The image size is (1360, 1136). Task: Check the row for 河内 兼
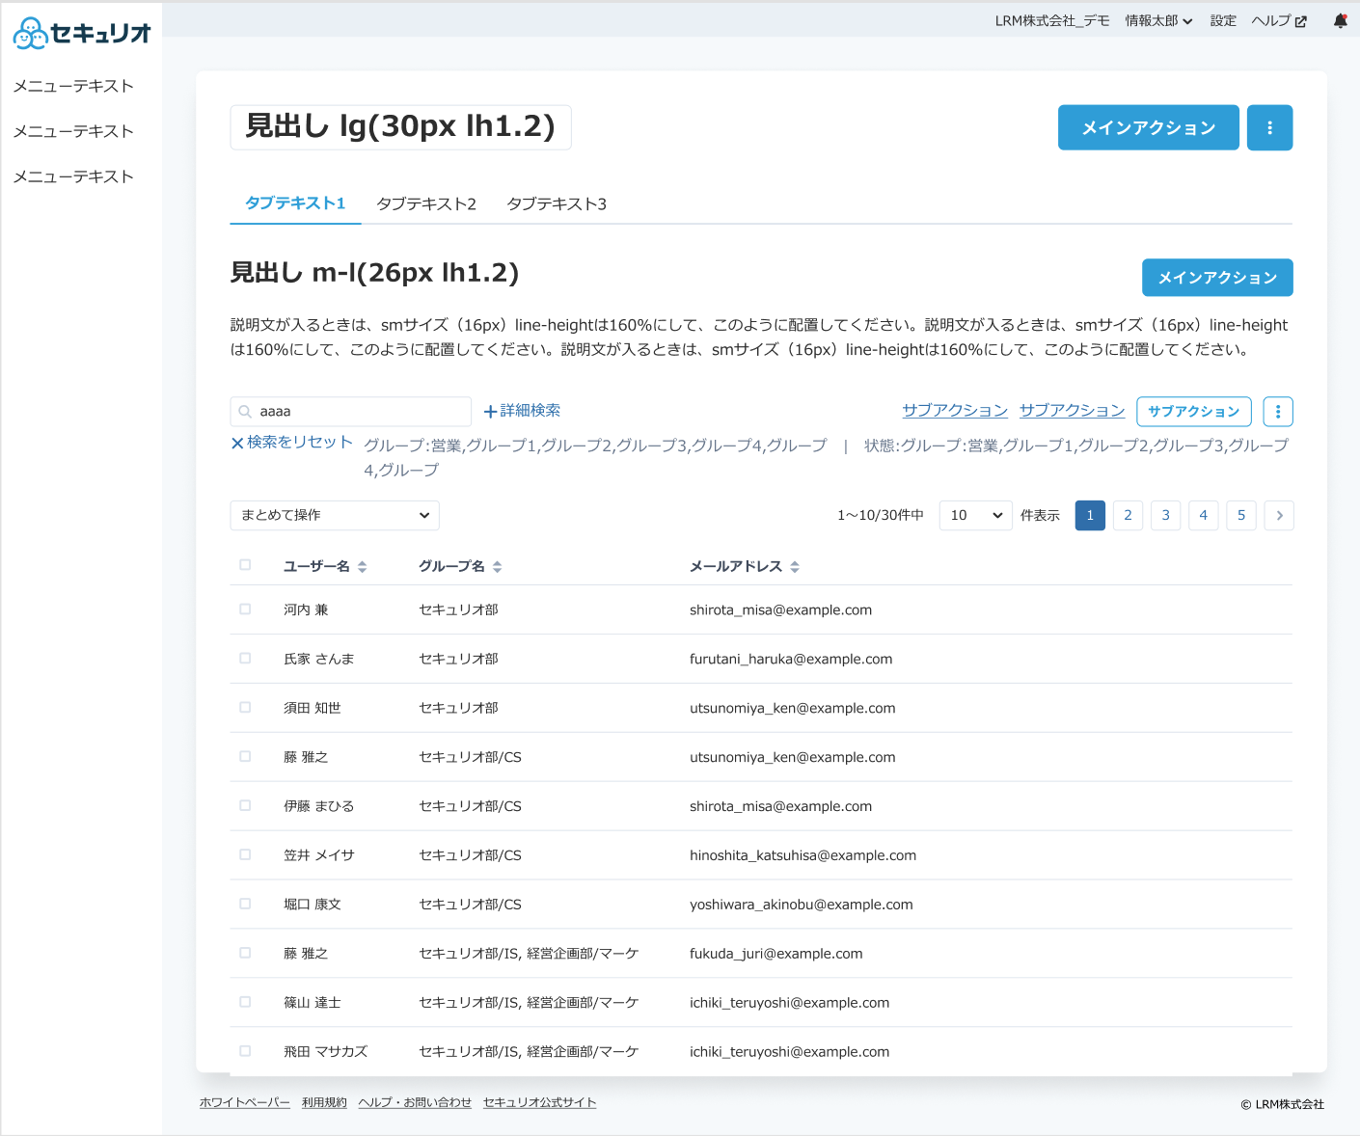[245, 609]
